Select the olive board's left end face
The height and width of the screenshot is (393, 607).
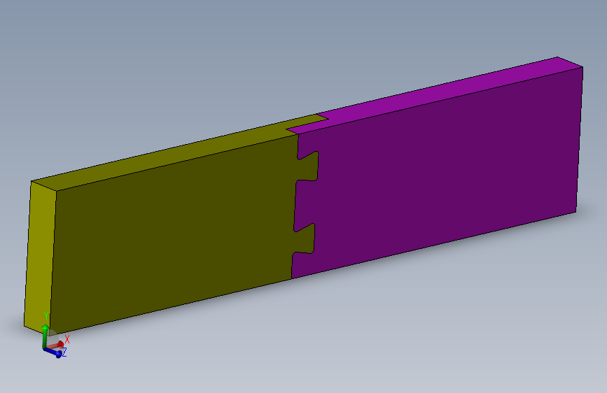[40, 257]
